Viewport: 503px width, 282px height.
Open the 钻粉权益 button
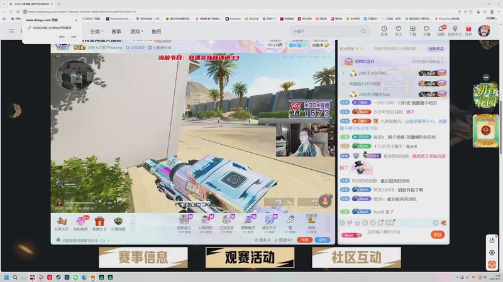tap(436, 49)
